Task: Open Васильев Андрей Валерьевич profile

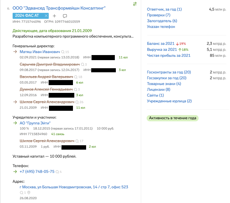Action: click(x=46, y=77)
